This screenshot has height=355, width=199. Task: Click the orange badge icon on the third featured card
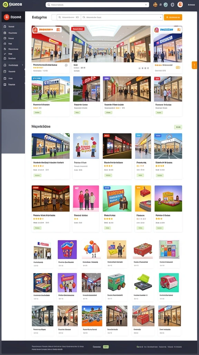[178, 67]
